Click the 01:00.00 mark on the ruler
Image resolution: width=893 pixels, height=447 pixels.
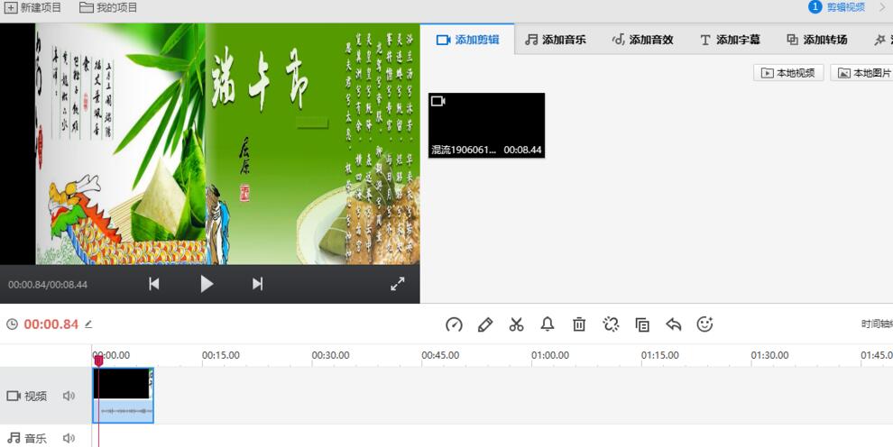click(x=551, y=355)
